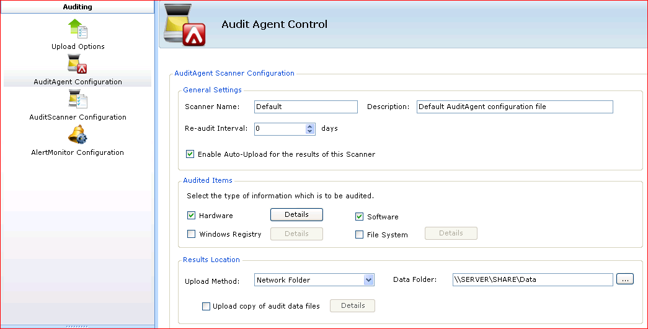648x329 pixels.
Task: Open the Upload Options icon
Action: tap(78, 29)
